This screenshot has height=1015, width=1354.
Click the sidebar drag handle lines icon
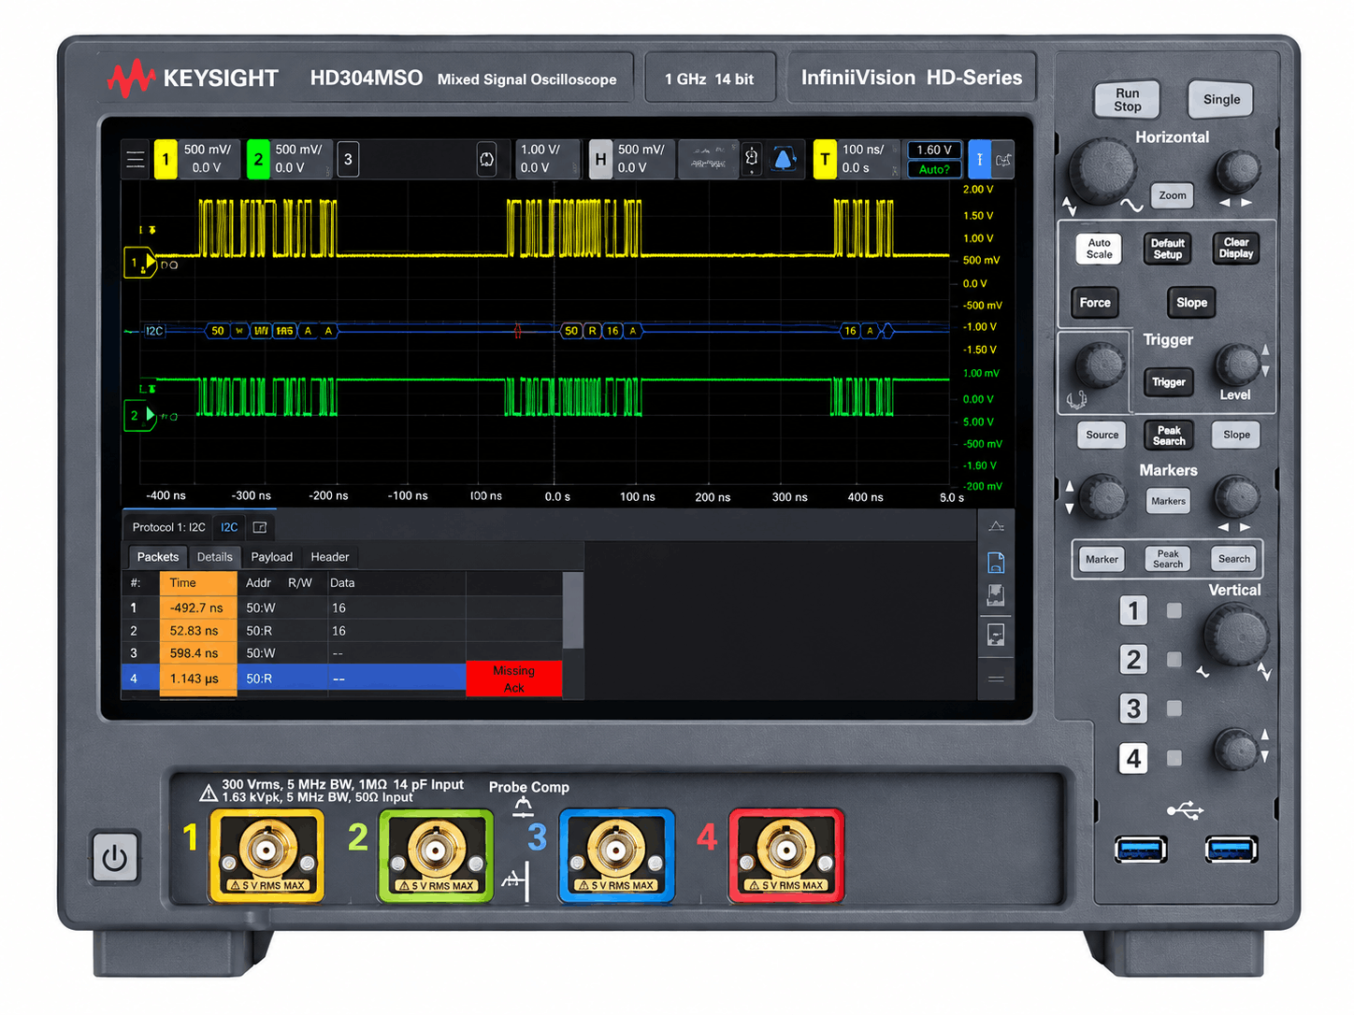point(996,679)
